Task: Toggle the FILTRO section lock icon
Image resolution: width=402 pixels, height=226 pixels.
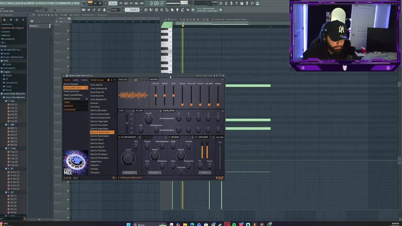Action: pyautogui.click(x=160, y=111)
